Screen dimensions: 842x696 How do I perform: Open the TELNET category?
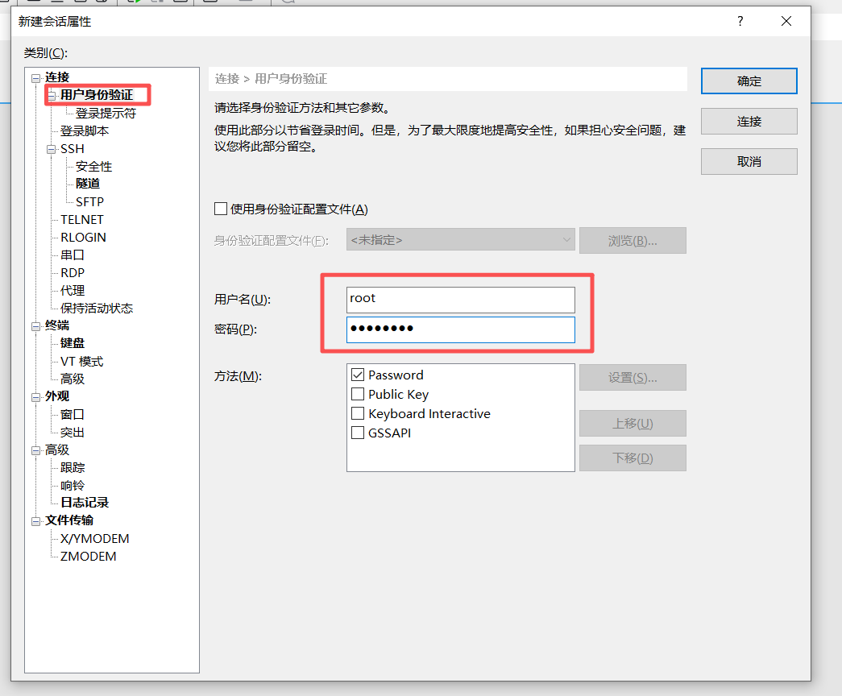pos(81,219)
